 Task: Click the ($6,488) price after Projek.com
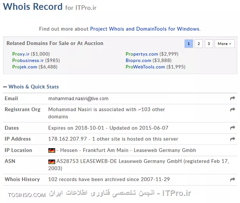(x=48, y=67)
